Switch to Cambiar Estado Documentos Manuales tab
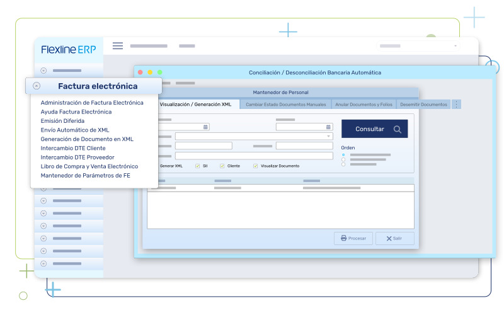Image resolution: width=504 pixels, height=315 pixels. [x=285, y=105]
